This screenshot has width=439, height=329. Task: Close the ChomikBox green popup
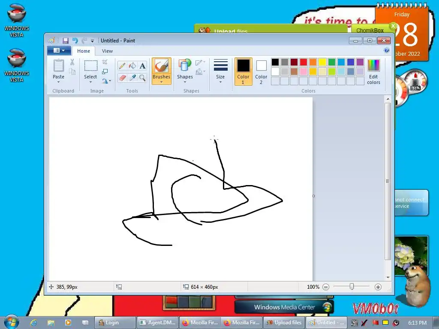[393, 26]
